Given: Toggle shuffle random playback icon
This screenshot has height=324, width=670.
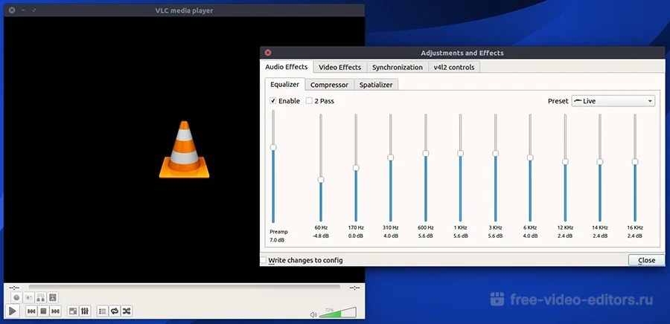Looking at the screenshot, I should 127,311.
